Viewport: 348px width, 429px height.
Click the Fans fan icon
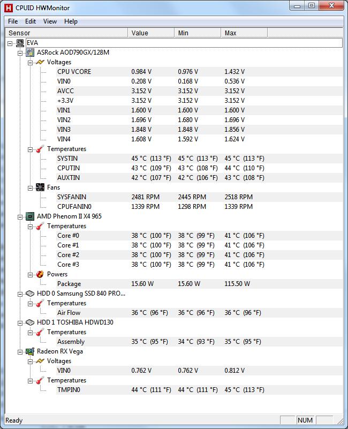click(x=40, y=187)
